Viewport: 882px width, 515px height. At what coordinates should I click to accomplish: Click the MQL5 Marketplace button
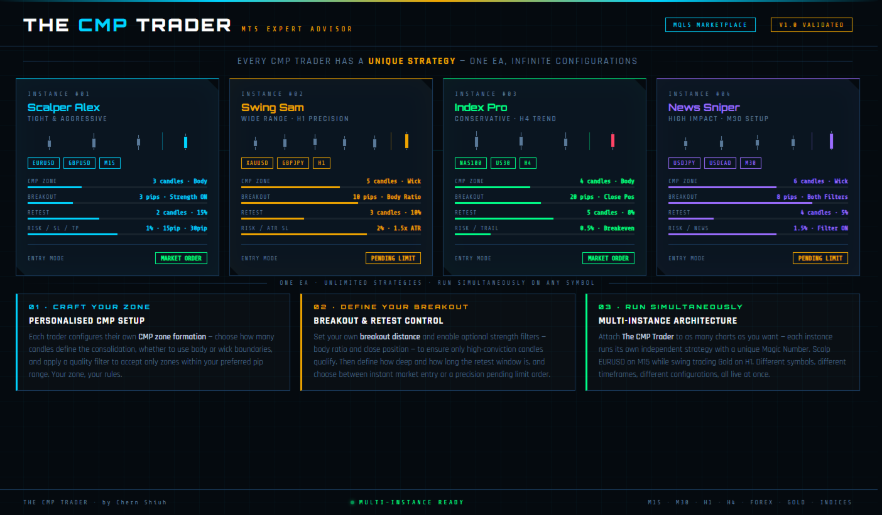(x=710, y=25)
